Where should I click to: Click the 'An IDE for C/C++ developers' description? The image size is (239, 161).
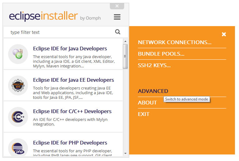pyautogui.click(x=70, y=122)
